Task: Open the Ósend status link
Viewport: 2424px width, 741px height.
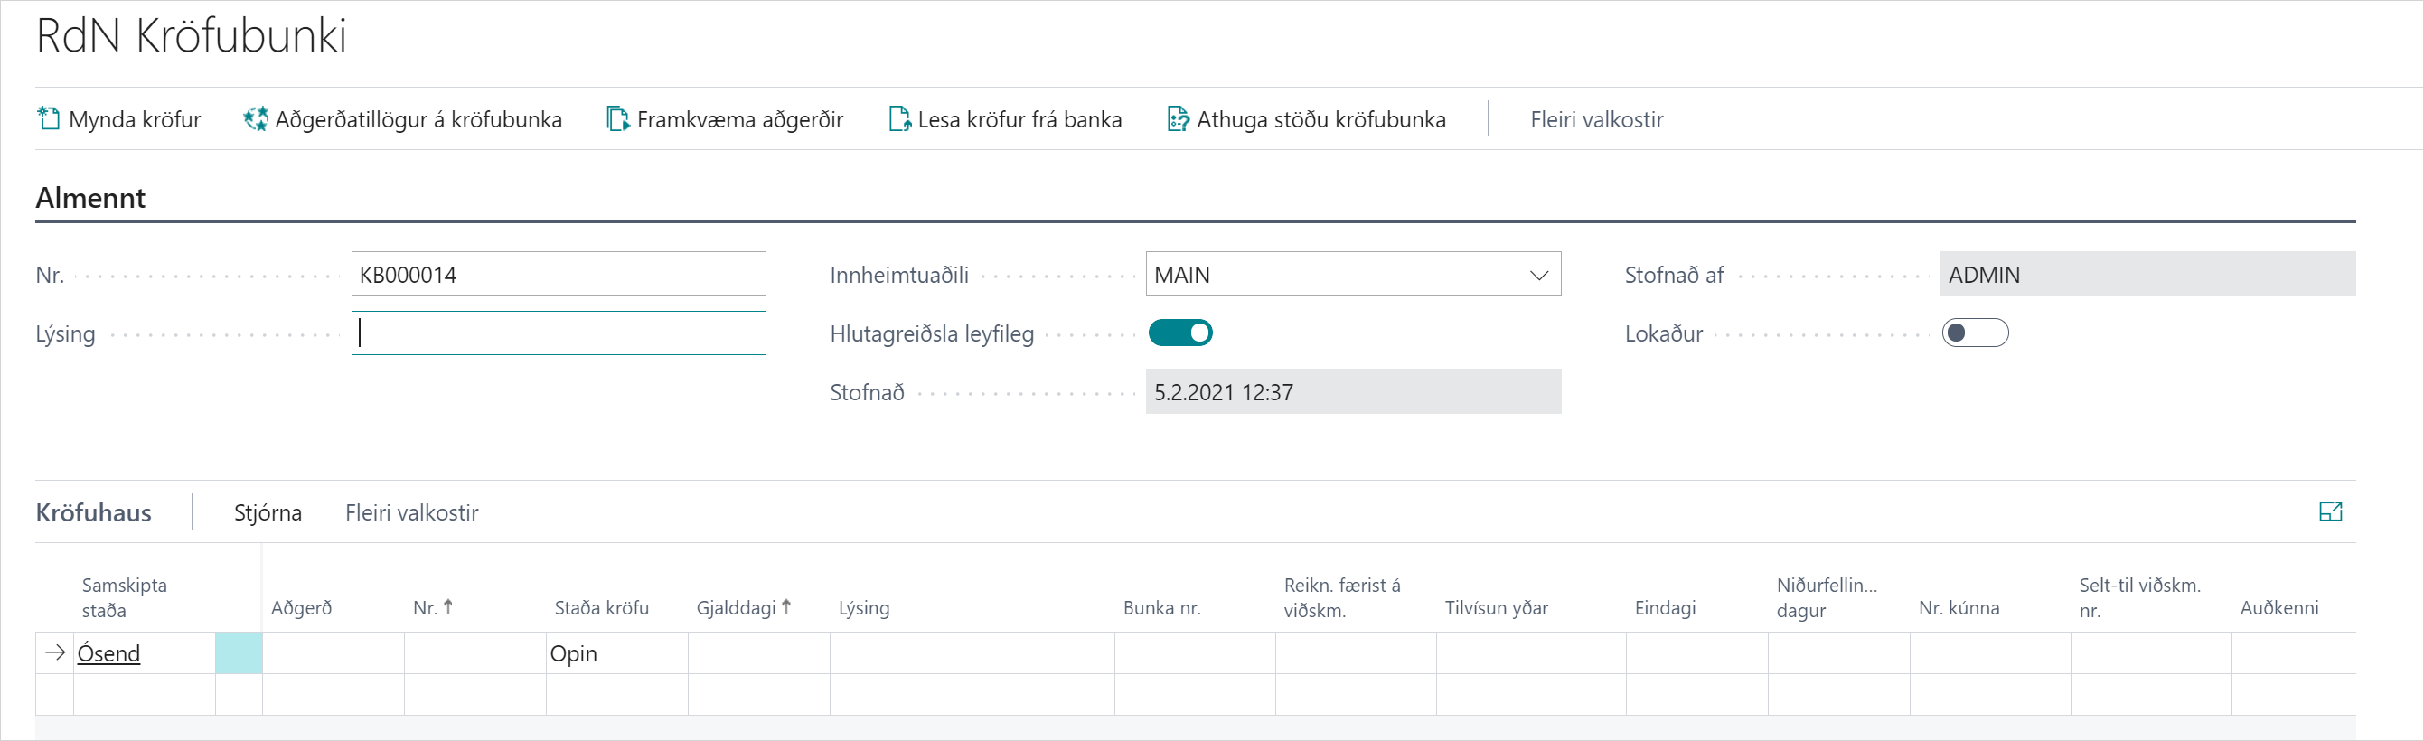Action: point(108,652)
